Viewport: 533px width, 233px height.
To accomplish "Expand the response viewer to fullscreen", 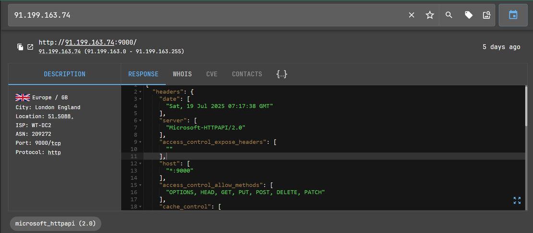I will coord(517,200).
